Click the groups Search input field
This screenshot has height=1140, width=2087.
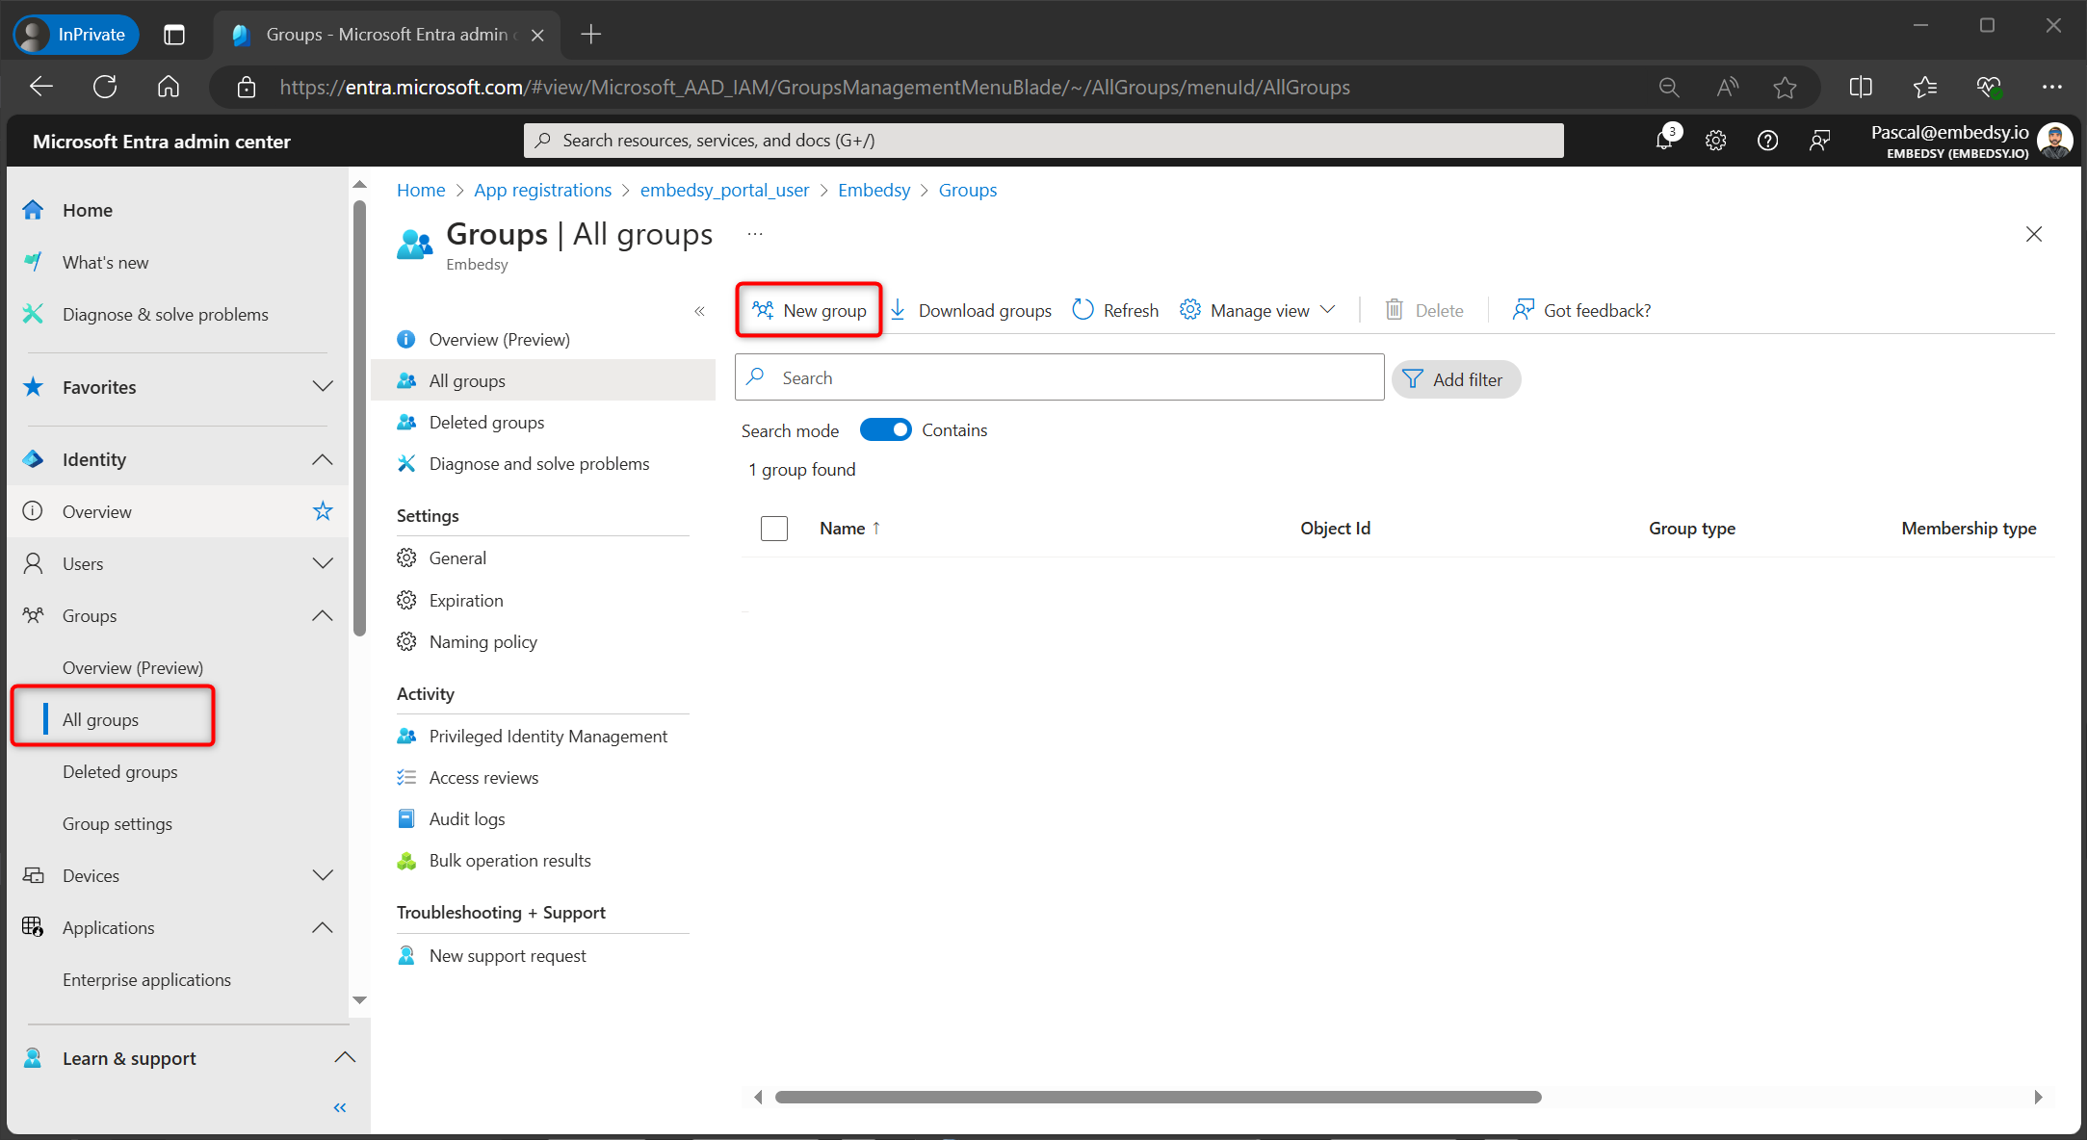coord(1059,377)
